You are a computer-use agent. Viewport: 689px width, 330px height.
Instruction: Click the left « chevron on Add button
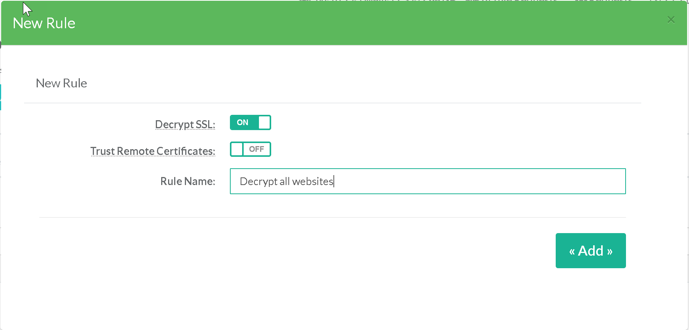[x=572, y=251]
